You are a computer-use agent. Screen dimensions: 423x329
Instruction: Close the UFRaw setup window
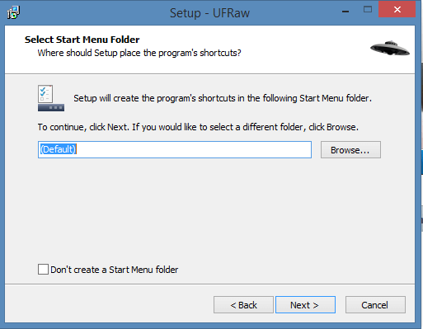pyautogui.click(x=397, y=9)
